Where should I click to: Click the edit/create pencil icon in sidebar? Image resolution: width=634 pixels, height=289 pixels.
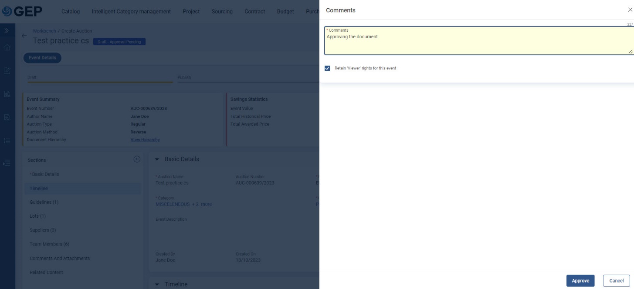7,70
